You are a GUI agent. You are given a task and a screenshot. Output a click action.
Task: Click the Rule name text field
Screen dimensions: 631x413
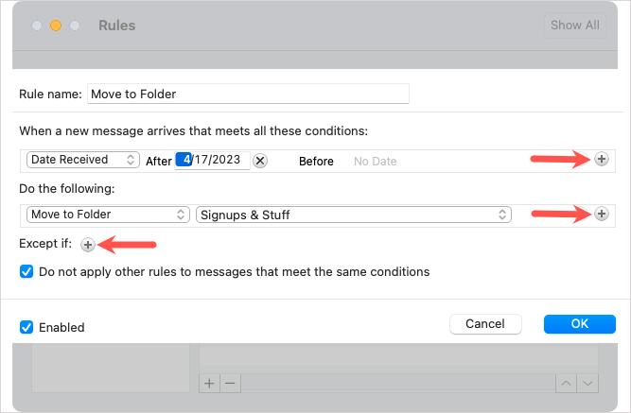click(x=248, y=94)
